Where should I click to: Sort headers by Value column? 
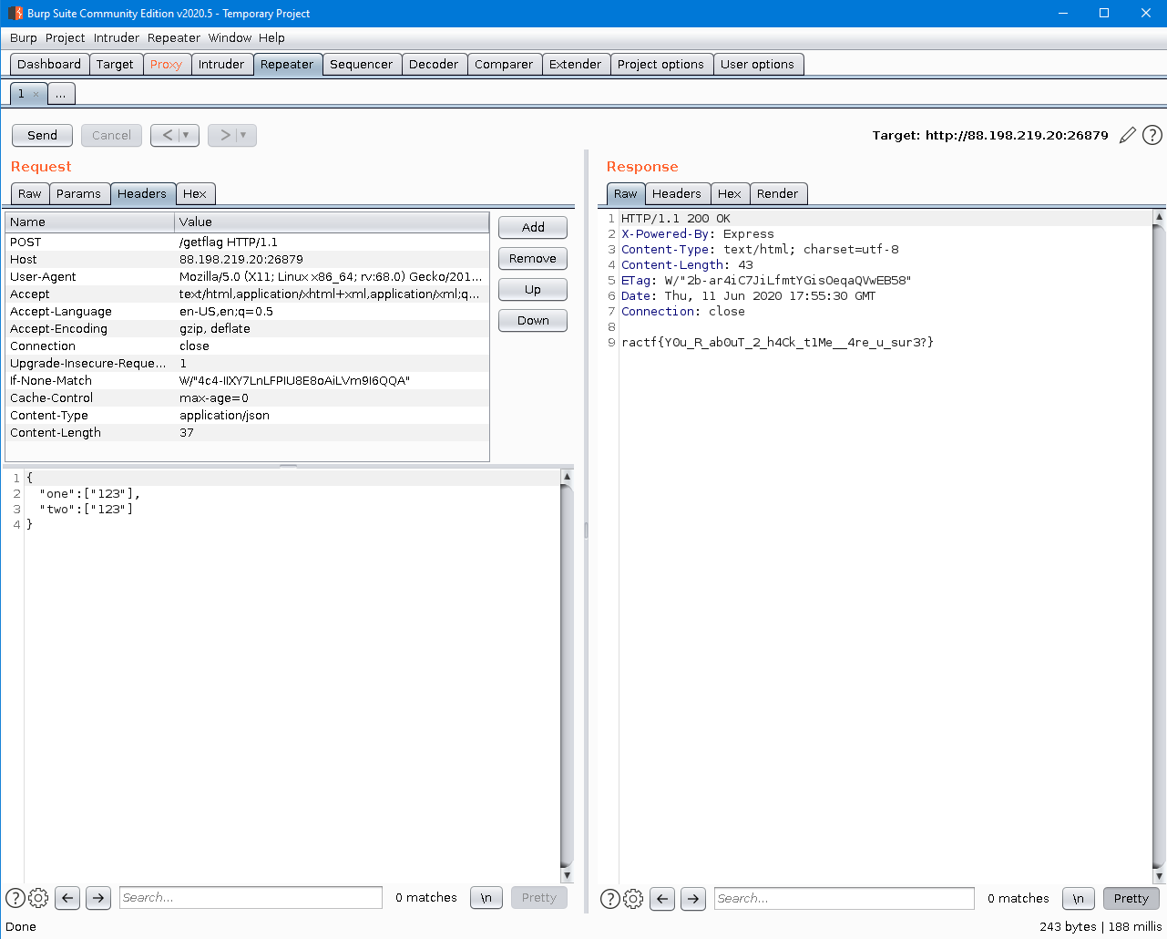pos(332,222)
